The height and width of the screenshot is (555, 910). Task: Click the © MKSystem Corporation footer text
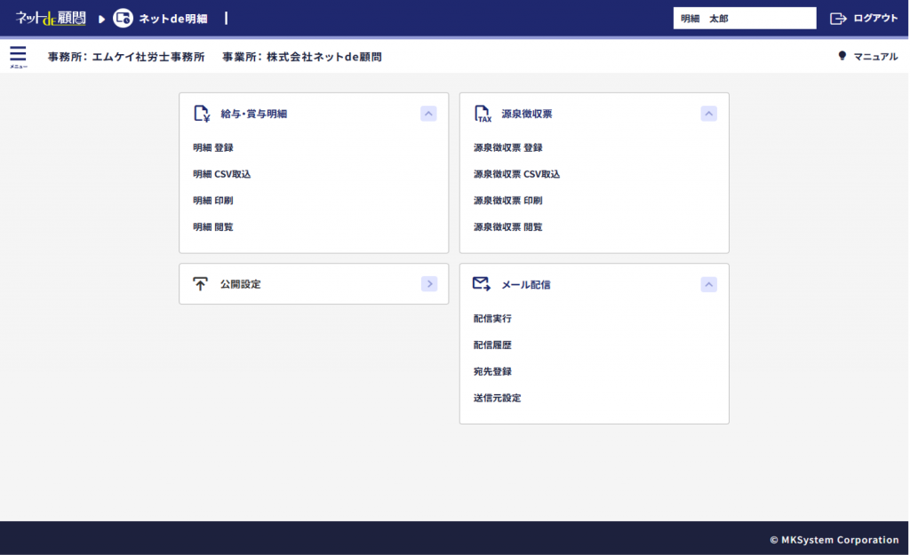tap(834, 540)
